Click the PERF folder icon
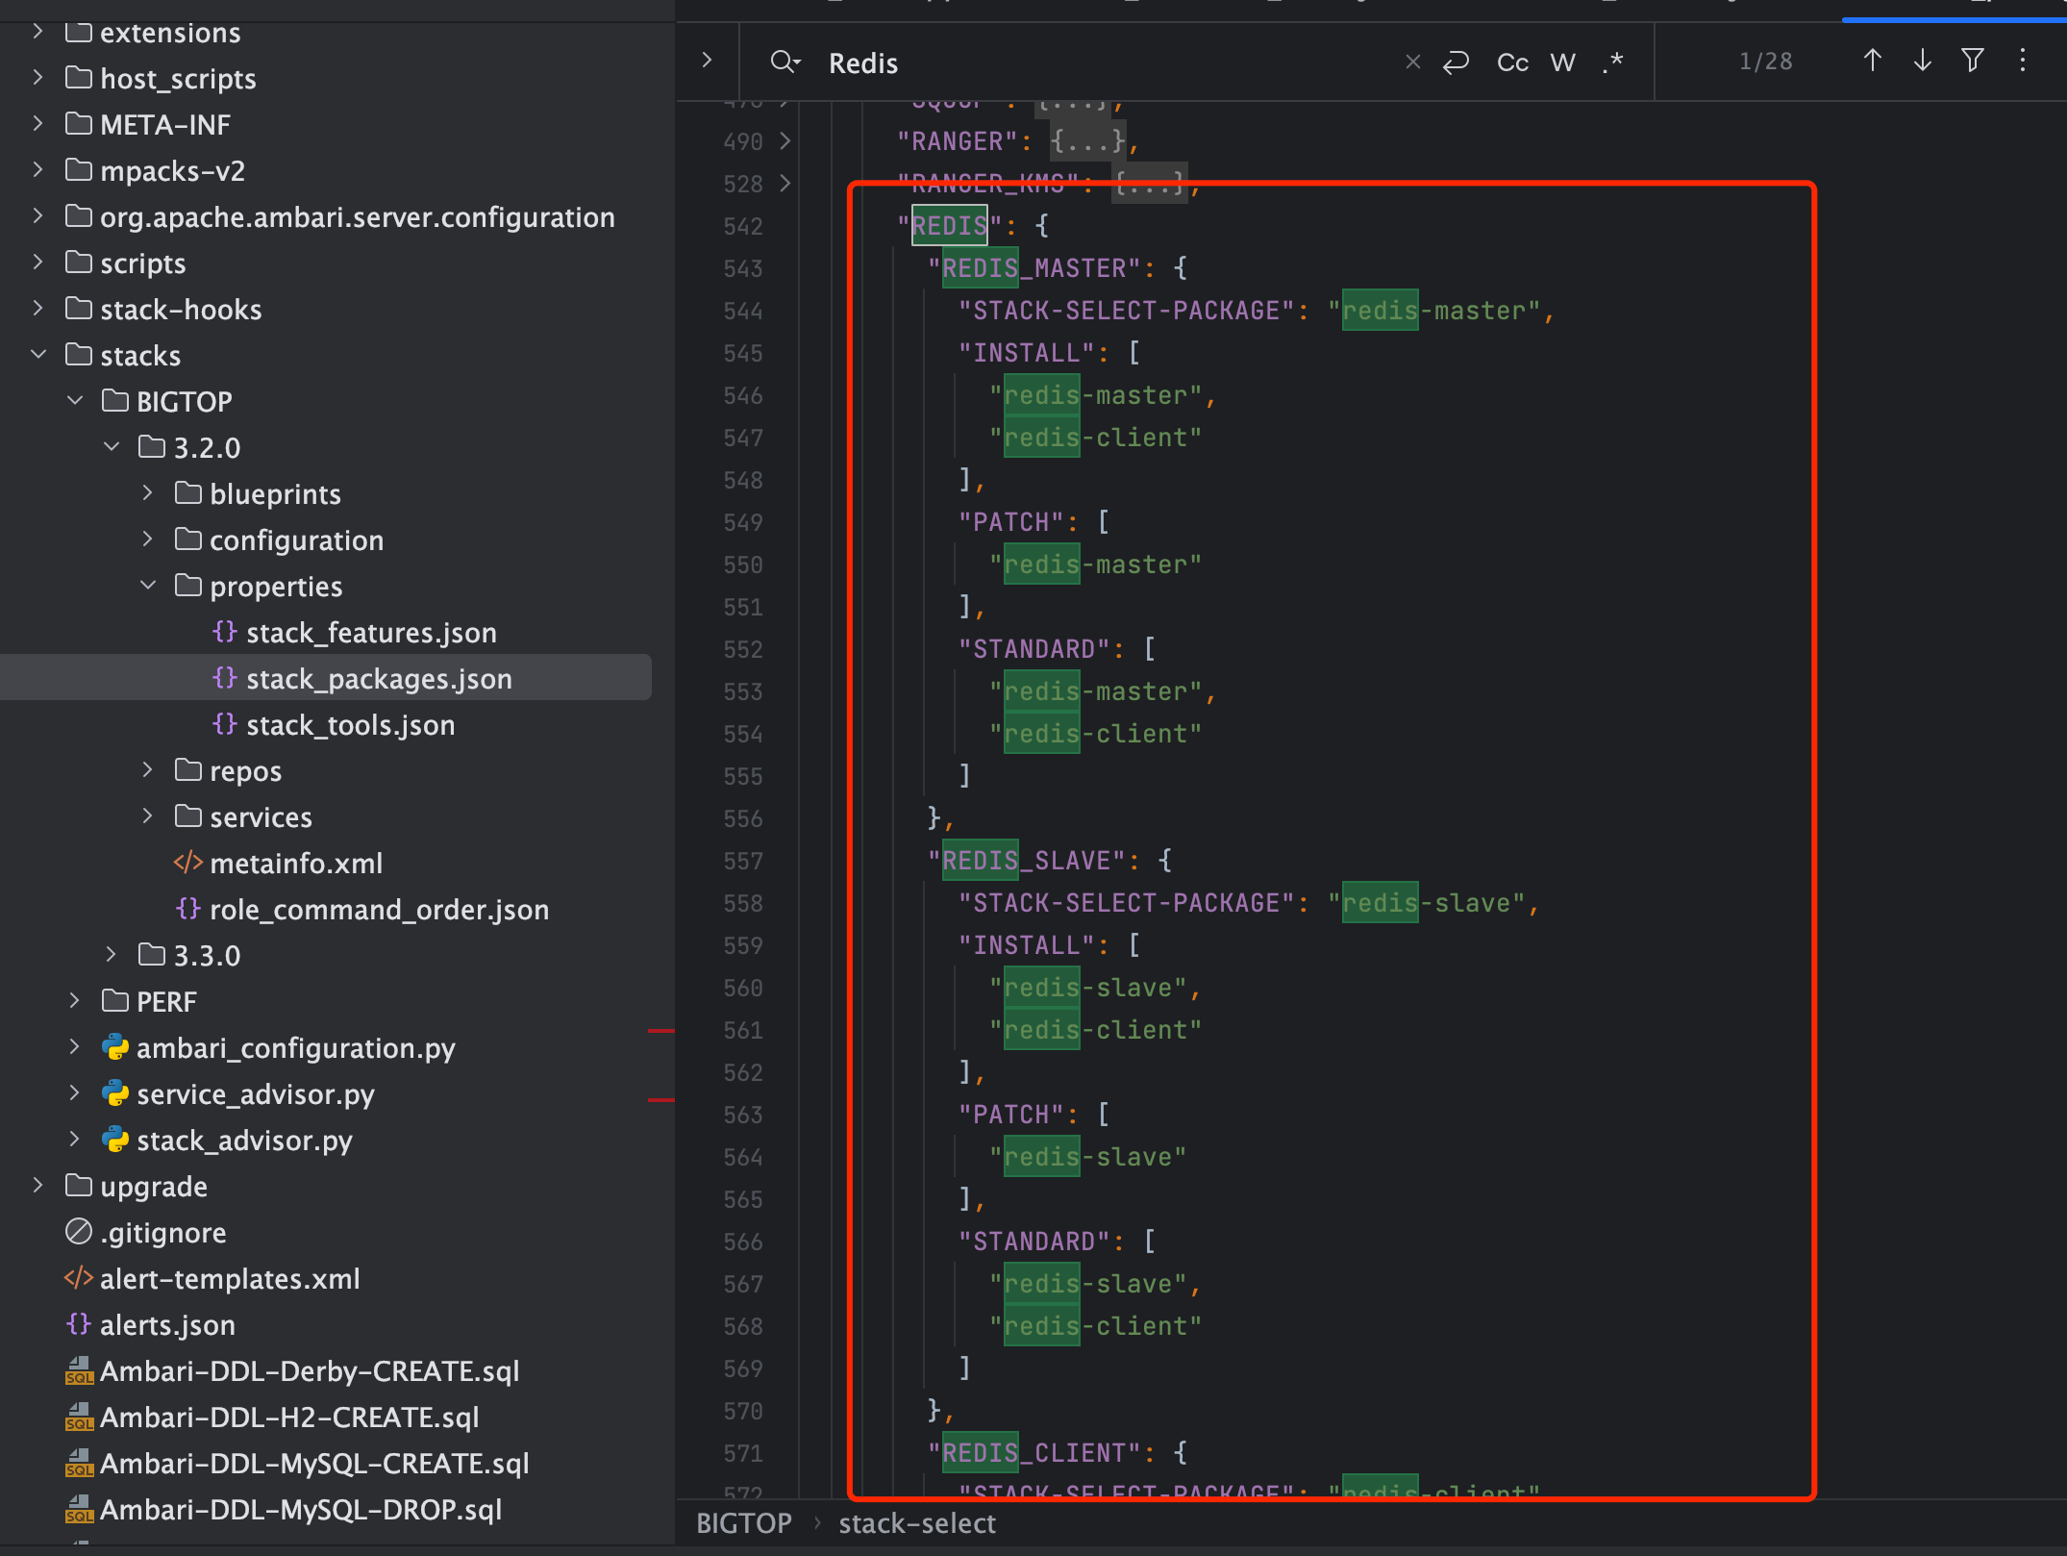 tap(115, 1000)
